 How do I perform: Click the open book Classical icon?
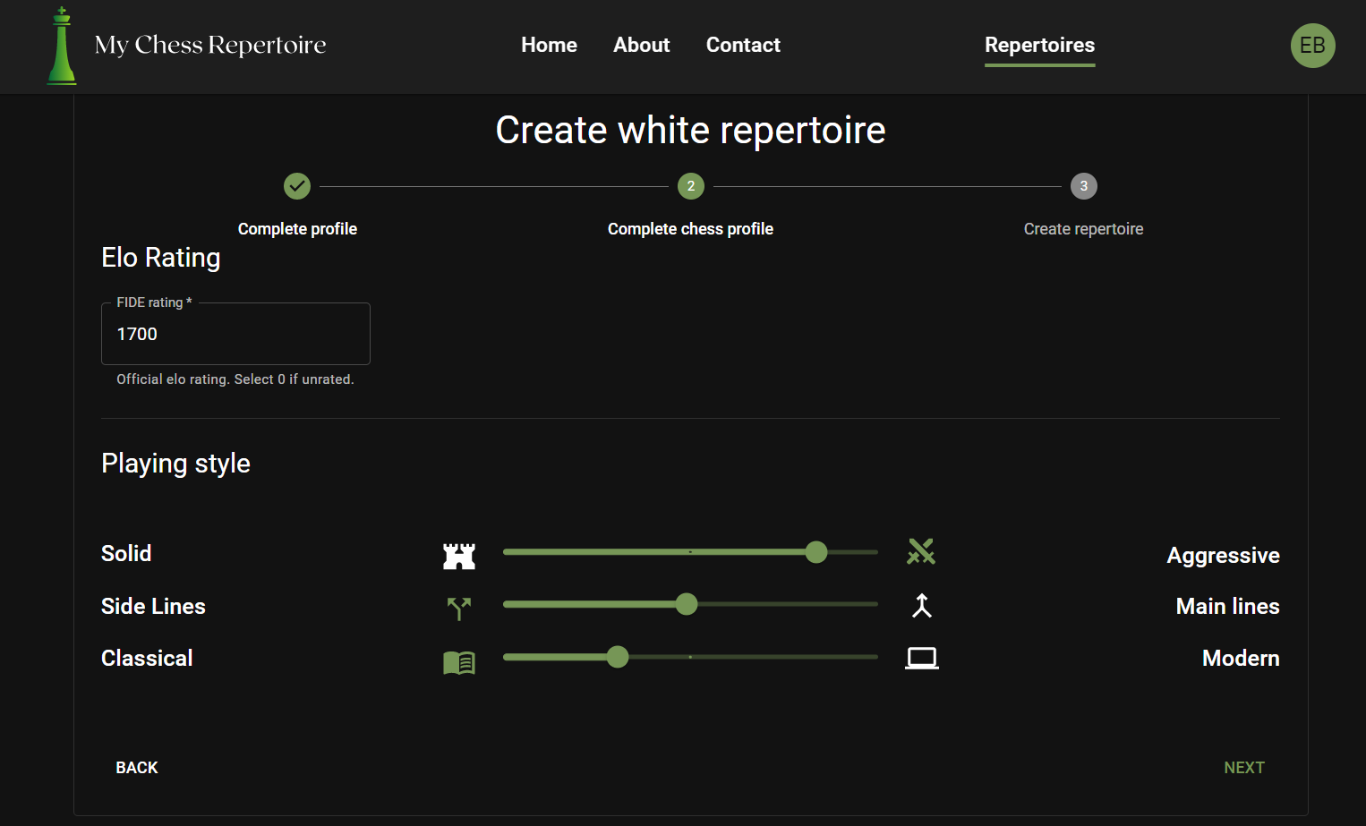coord(459,662)
